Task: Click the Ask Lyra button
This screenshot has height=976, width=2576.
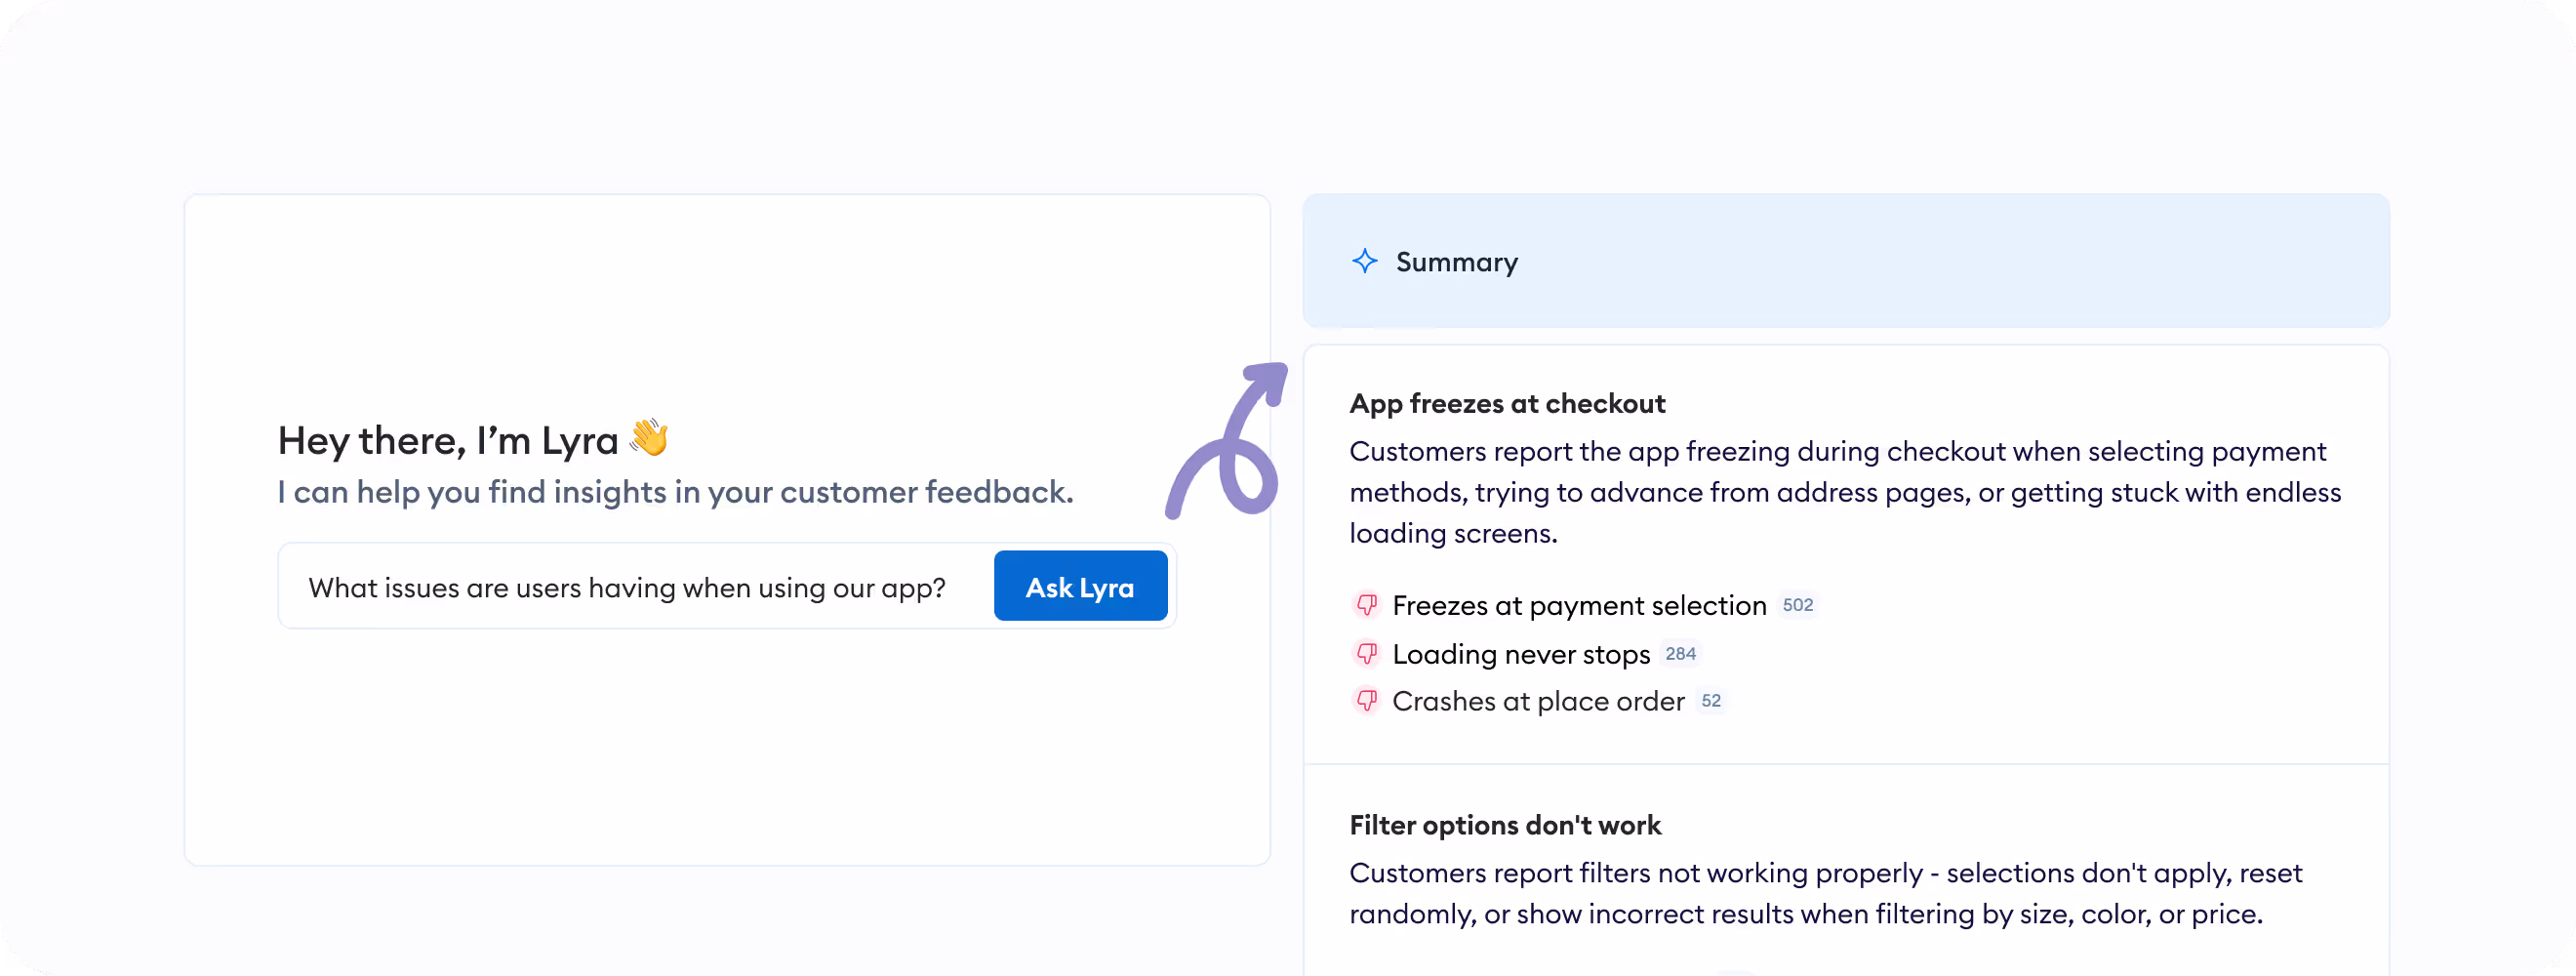Action: pos(1080,586)
